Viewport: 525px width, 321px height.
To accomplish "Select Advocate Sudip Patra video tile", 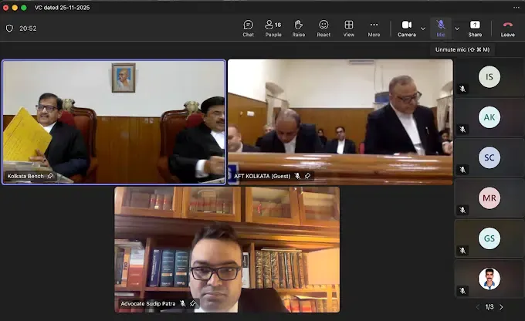I will coord(227,250).
